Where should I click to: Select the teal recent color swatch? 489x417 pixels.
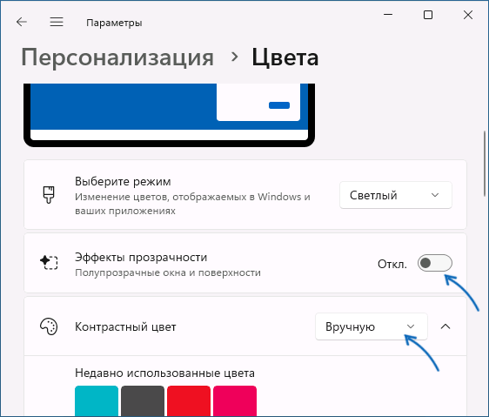pos(97,401)
